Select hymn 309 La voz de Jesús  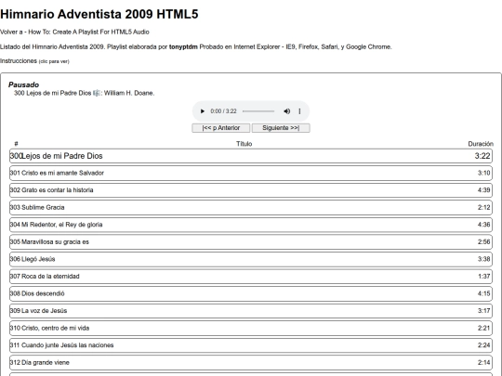(x=251, y=311)
